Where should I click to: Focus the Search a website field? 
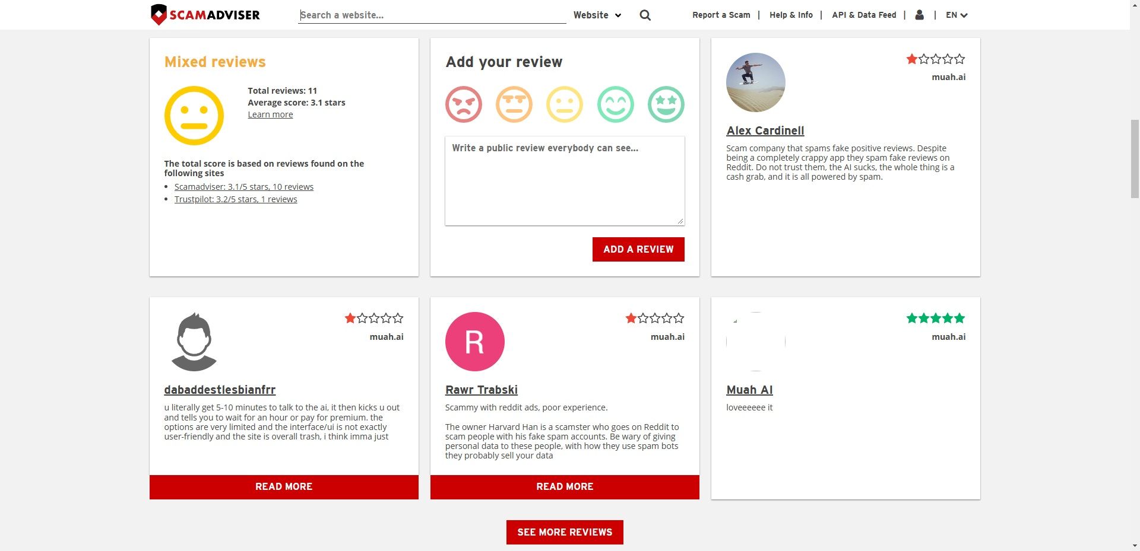(x=432, y=15)
